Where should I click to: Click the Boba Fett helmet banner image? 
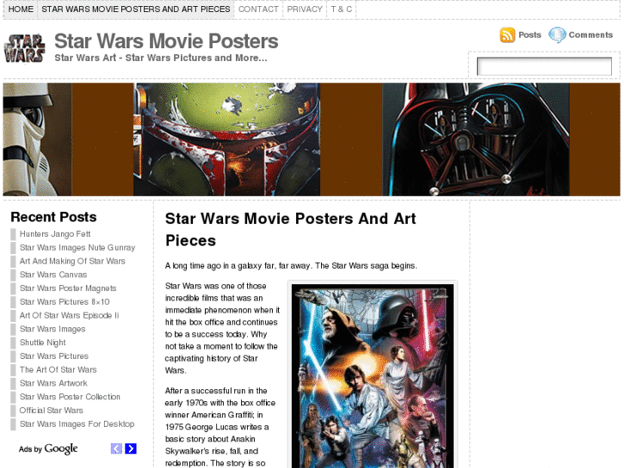point(227,139)
